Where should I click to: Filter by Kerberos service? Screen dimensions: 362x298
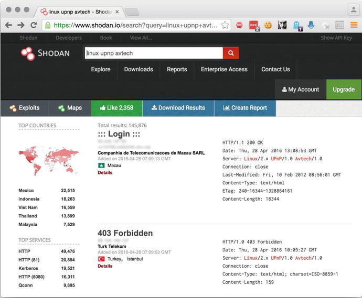tap(28, 269)
